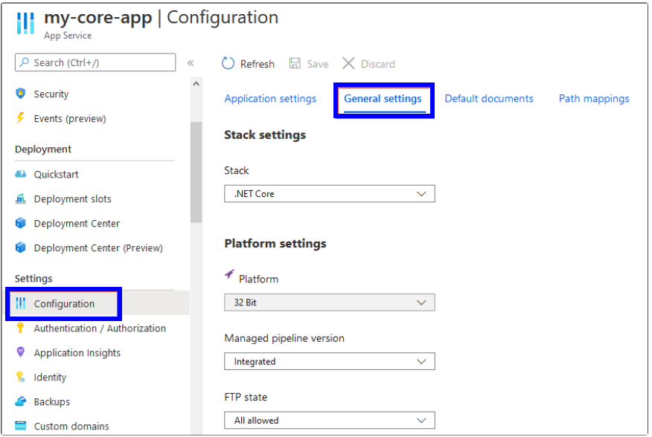Viewport: 652px width, 437px height.
Task: Click the search magnifier icon
Action: click(25, 62)
